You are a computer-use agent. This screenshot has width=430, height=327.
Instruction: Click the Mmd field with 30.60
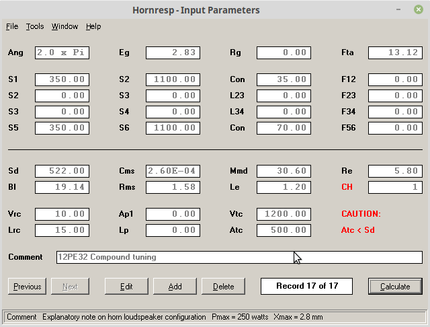point(284,171)
